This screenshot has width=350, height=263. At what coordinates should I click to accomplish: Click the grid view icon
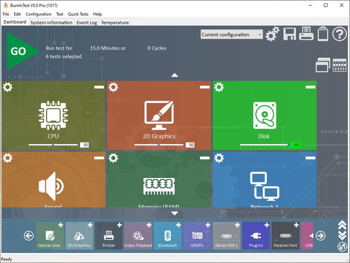340,65
